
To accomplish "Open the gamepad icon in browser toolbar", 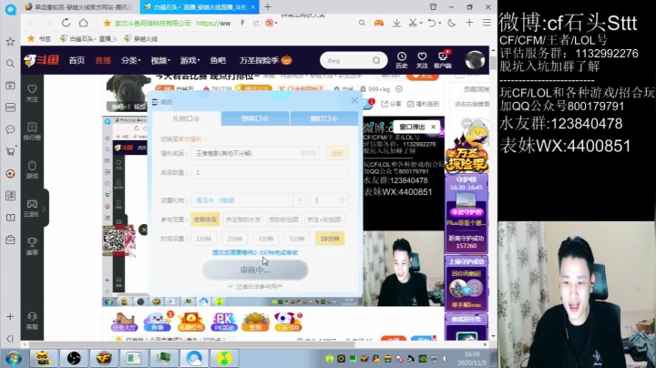I will pos(379,23).
